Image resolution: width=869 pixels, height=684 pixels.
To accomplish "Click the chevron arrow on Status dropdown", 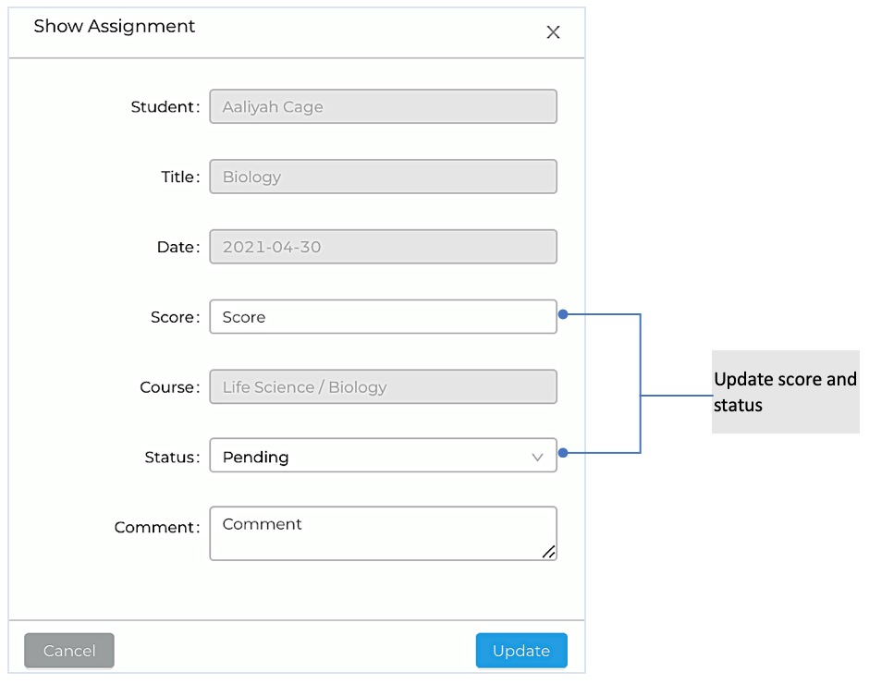I will pyautogui.click(x=537, y=457).
